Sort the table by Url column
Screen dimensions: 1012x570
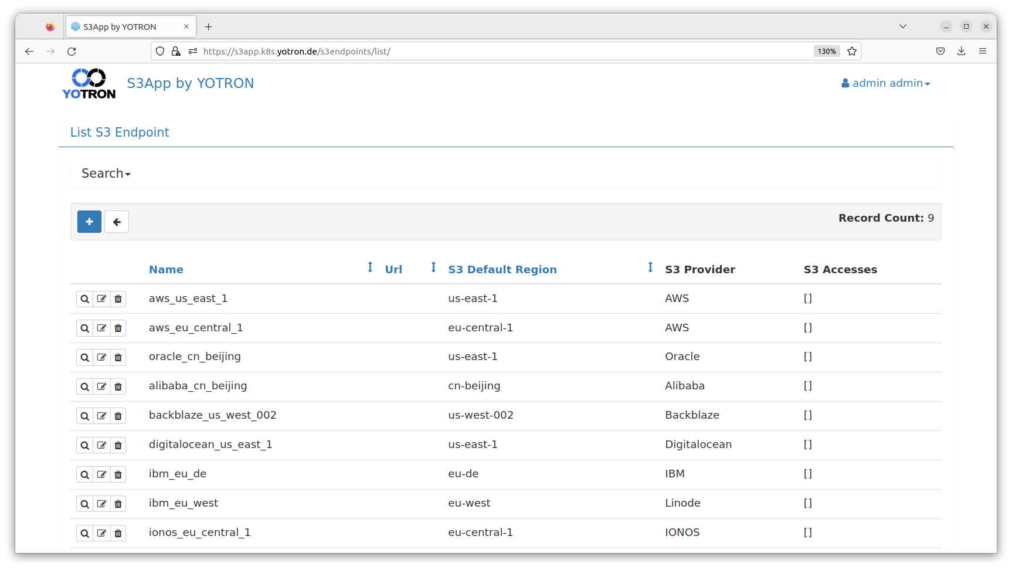[393, 270]
